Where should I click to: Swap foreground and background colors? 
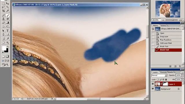click(8, 47)
